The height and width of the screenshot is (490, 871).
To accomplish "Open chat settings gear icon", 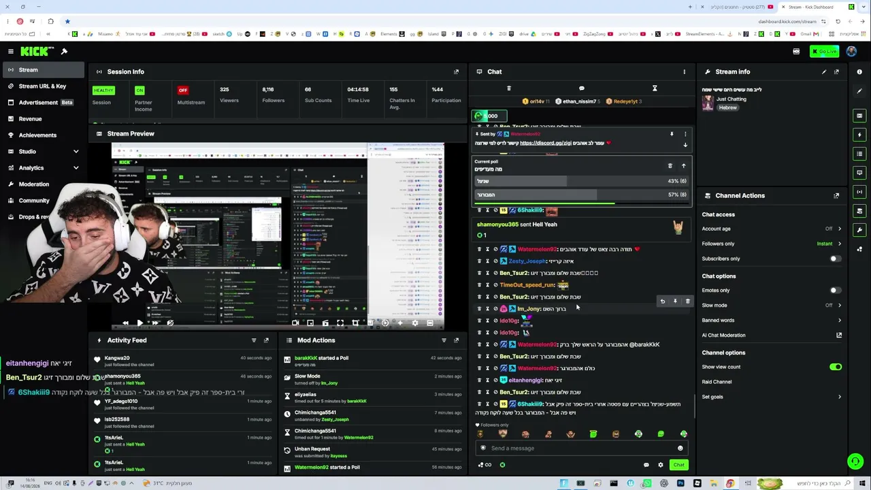I will pyautogui.click(x=660, y=465).
